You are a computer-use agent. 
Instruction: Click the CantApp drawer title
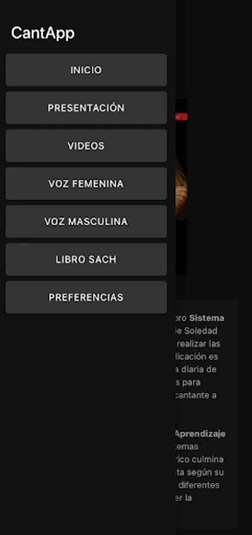(43, 33)
